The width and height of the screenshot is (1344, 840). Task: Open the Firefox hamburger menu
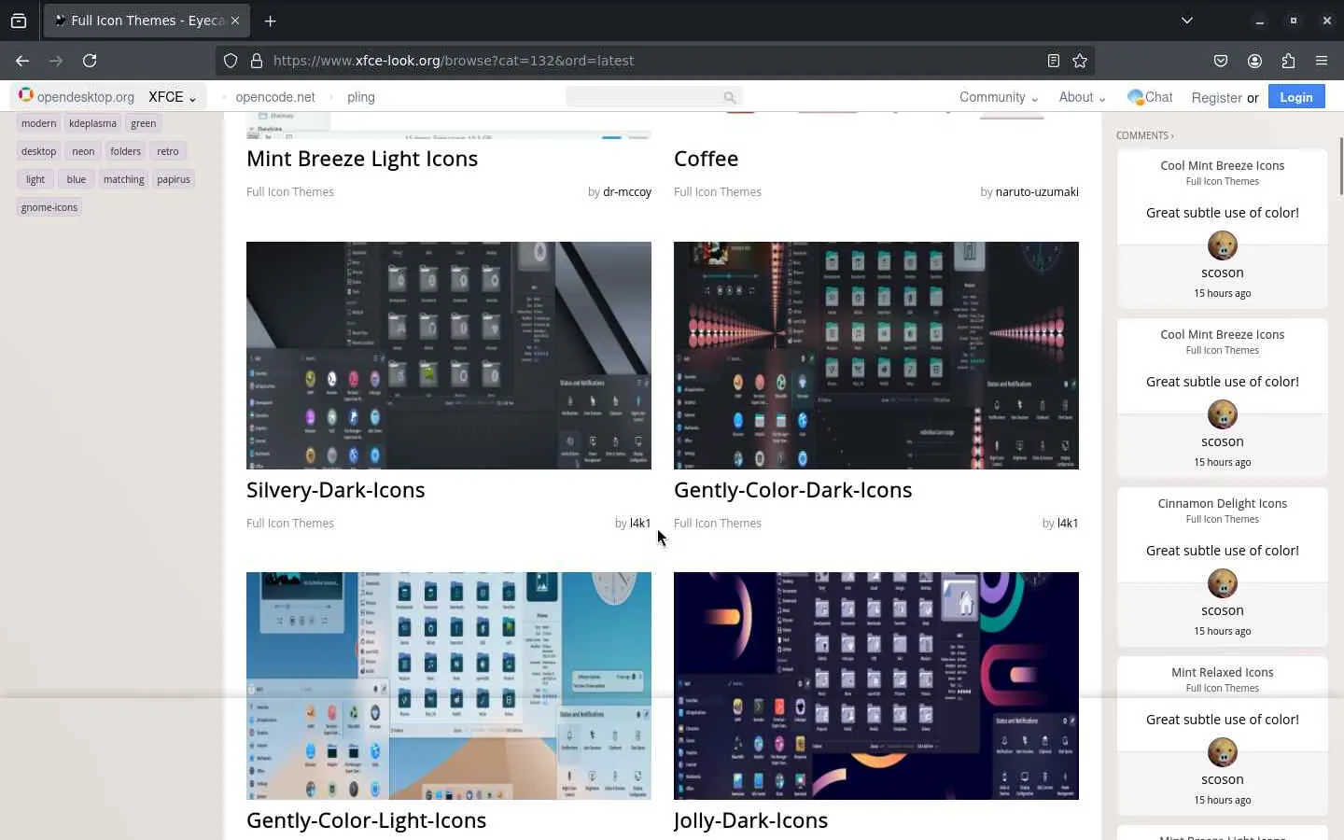pyautogui.click(x=1322, y=61)
